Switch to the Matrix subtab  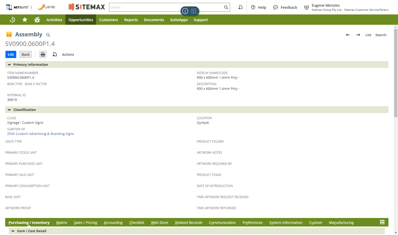click(x=62, y=222)
